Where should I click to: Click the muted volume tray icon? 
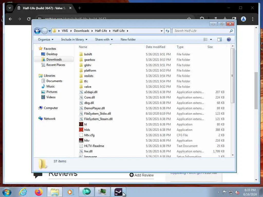tap(237, 192)
